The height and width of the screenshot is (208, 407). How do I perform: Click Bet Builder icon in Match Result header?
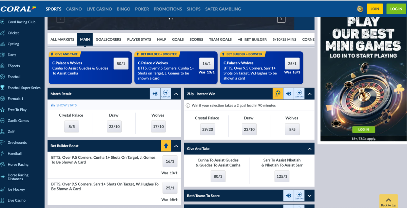pyautogui.click(x=155, y=94)
